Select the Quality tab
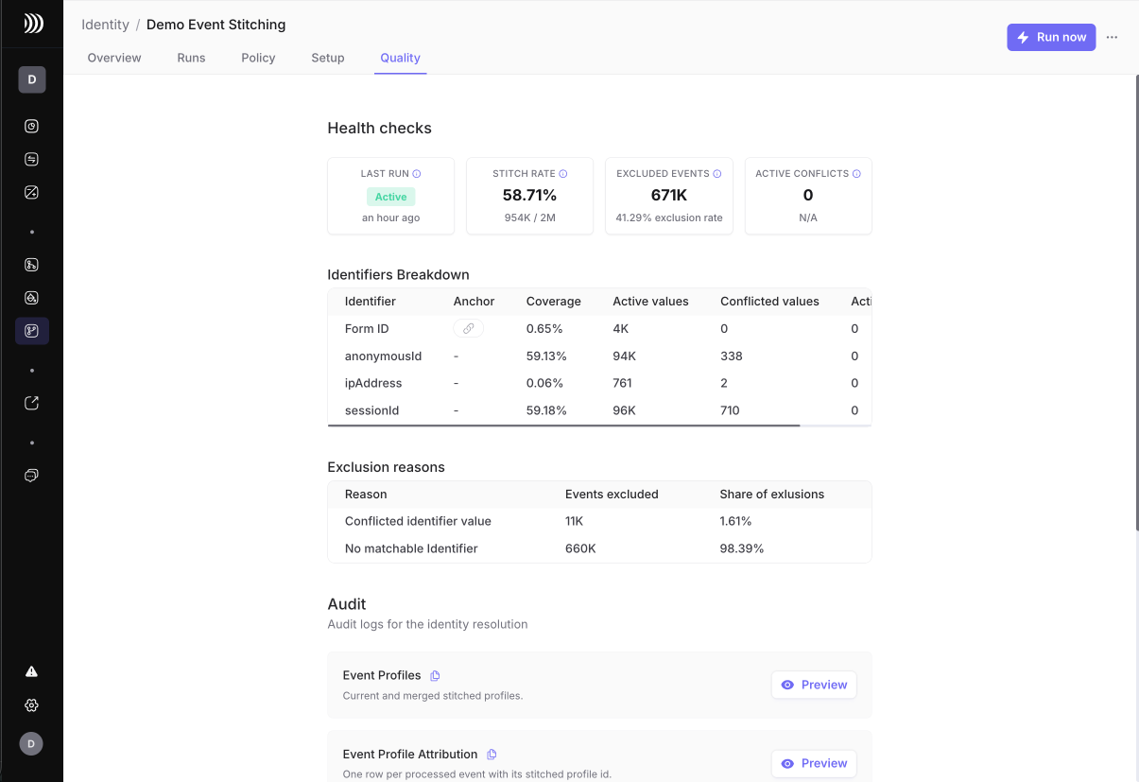 point(400,58)
